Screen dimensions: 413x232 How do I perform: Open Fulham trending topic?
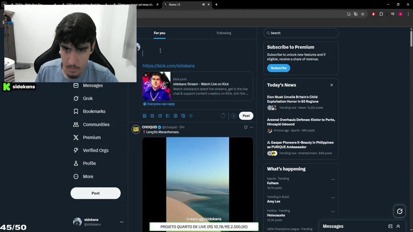[273, 183]
